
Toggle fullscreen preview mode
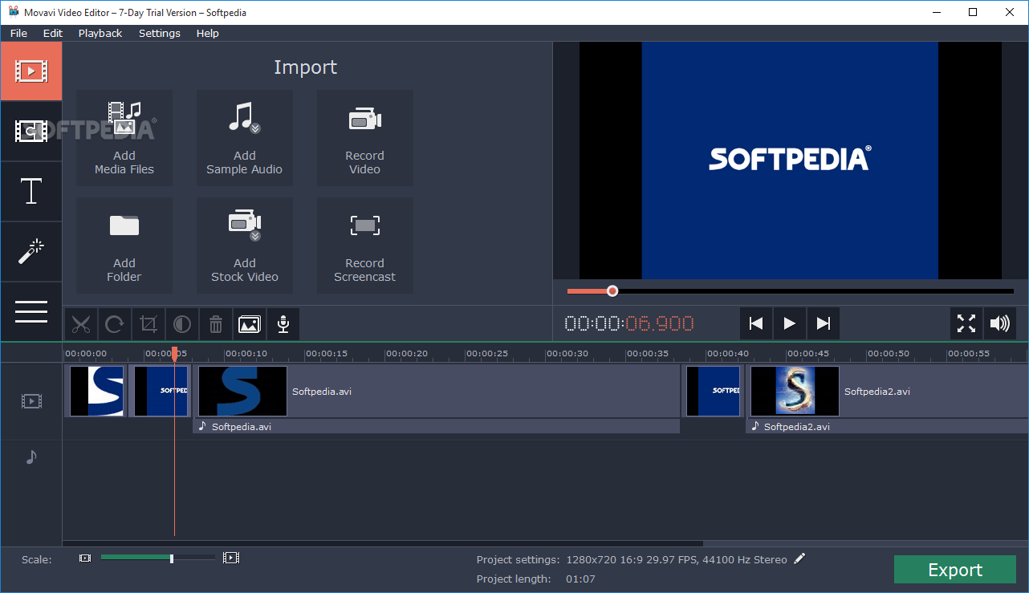click(x=966, y=323)
